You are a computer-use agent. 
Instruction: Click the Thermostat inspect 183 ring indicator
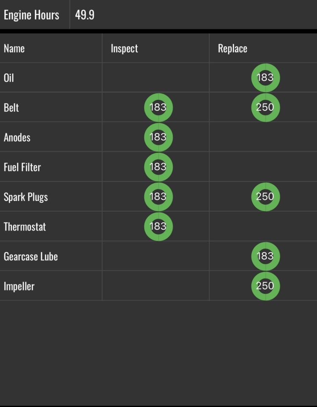158,226
